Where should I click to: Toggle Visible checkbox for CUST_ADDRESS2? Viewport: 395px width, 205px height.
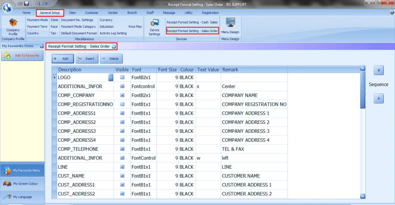[x=122, y=194]
